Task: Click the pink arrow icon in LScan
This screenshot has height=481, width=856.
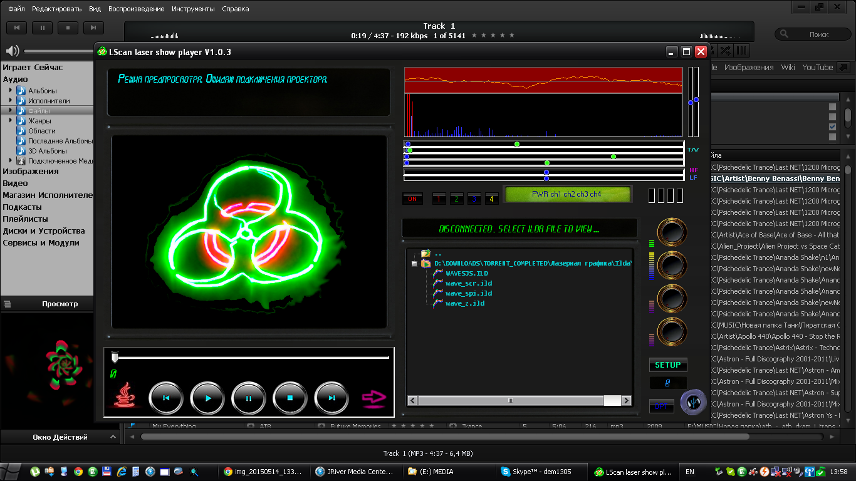Action: coord(374,397)
